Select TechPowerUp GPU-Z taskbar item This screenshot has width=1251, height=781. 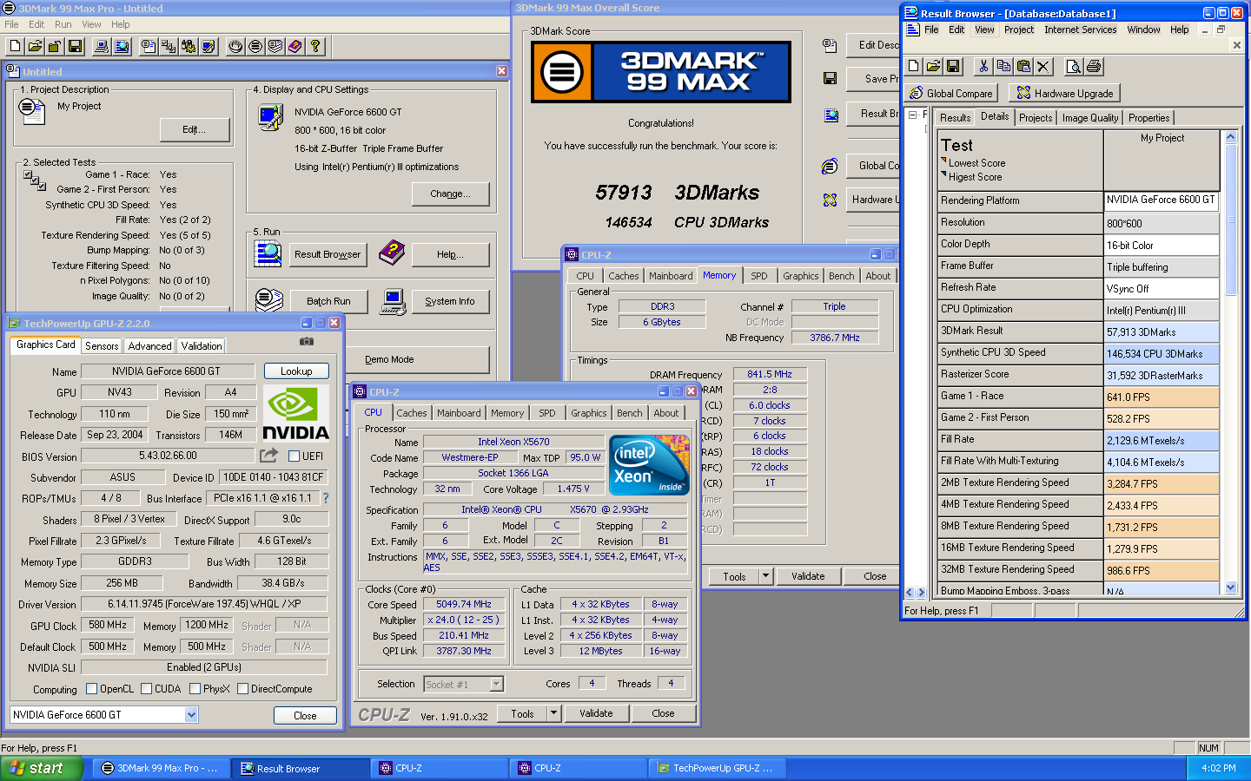tap(718, 768)
